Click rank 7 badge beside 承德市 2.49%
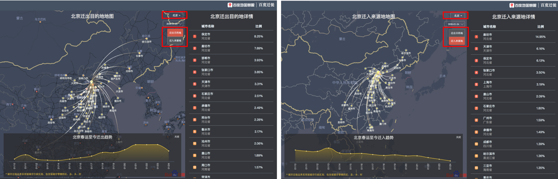Screen dimensions: 558x179 click(194, 107)
